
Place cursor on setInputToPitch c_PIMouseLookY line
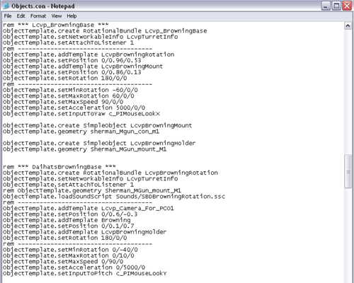pyautogui.click(x=85, y=274)
